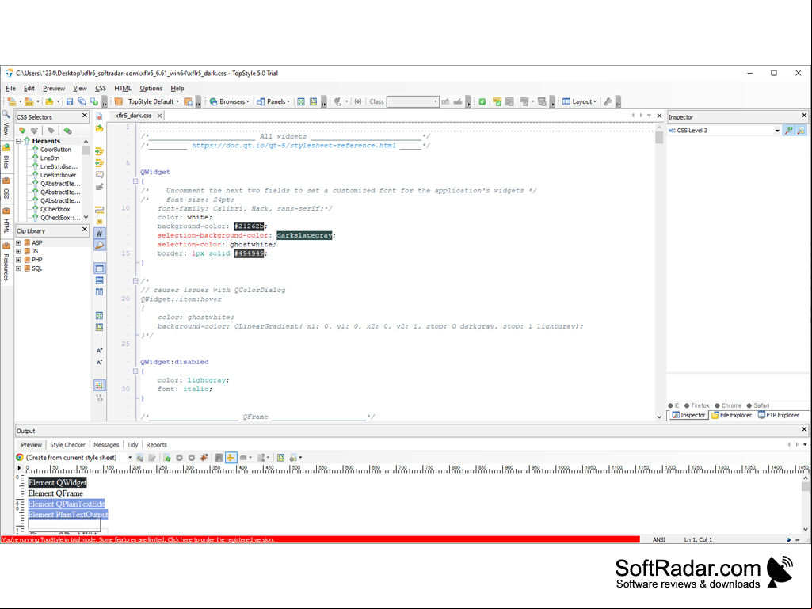This screenshot has width=812, height=609.
Task: Click the green check validation icon
Action: click(x=482, y=101)
